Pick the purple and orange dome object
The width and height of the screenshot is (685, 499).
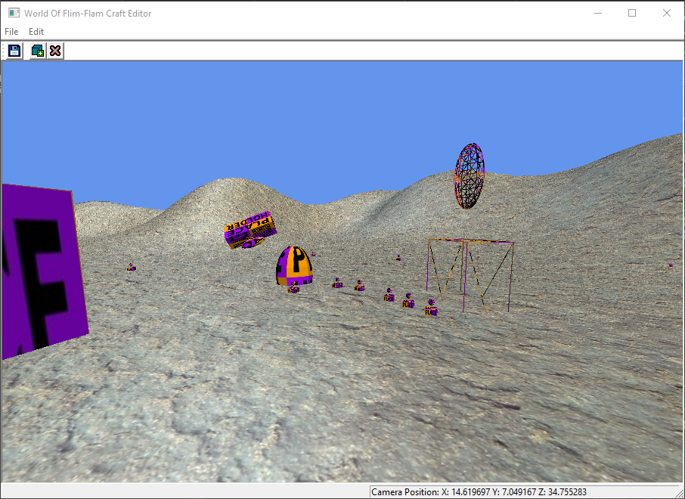tap(294, 265)
